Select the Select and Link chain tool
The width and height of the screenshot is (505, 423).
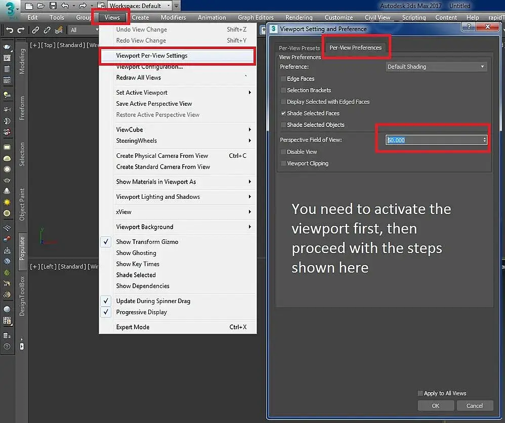click(x=35, y=30)
